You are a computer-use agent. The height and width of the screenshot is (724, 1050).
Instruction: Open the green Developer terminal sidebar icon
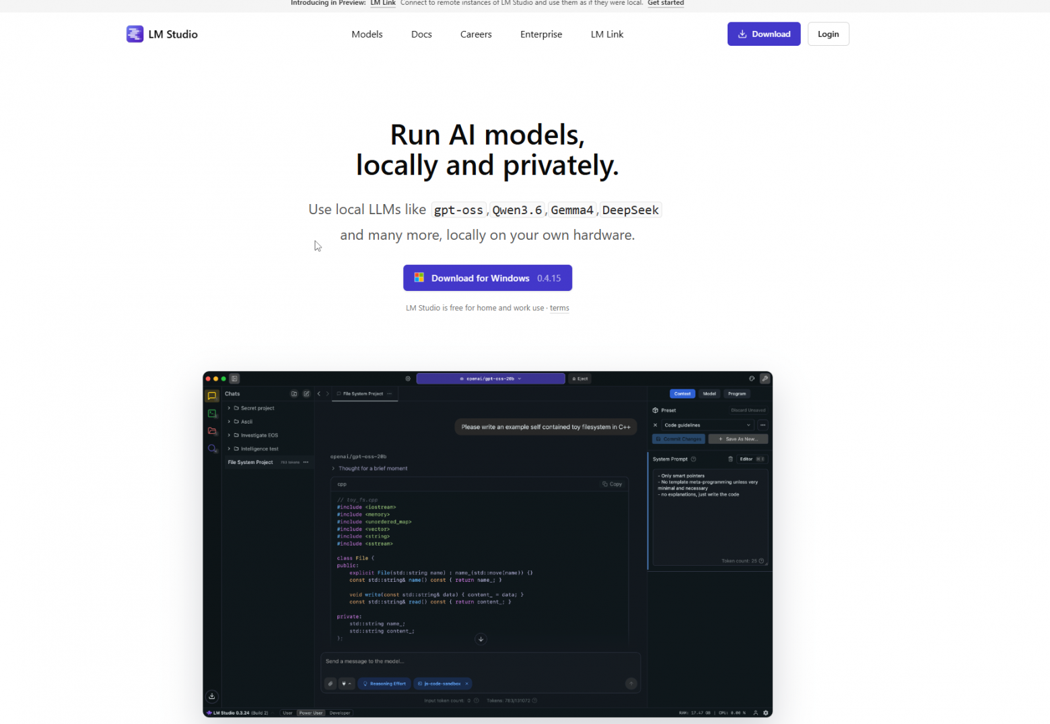212,414
